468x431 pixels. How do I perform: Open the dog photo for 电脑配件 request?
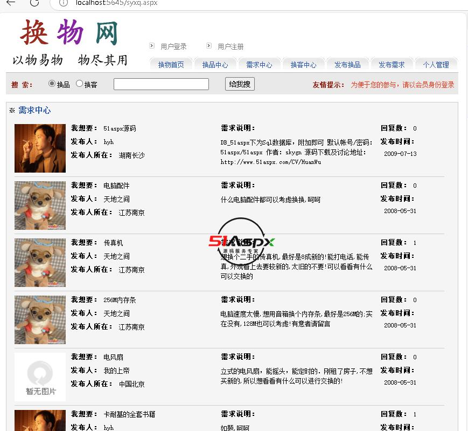40,206
